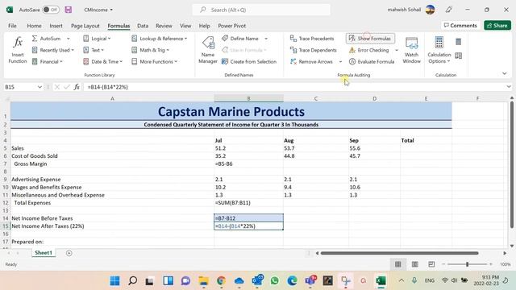Viewport: 516px width, 290px height.
Task: Toggle the AutoSave switch
Action: [51, 10]
